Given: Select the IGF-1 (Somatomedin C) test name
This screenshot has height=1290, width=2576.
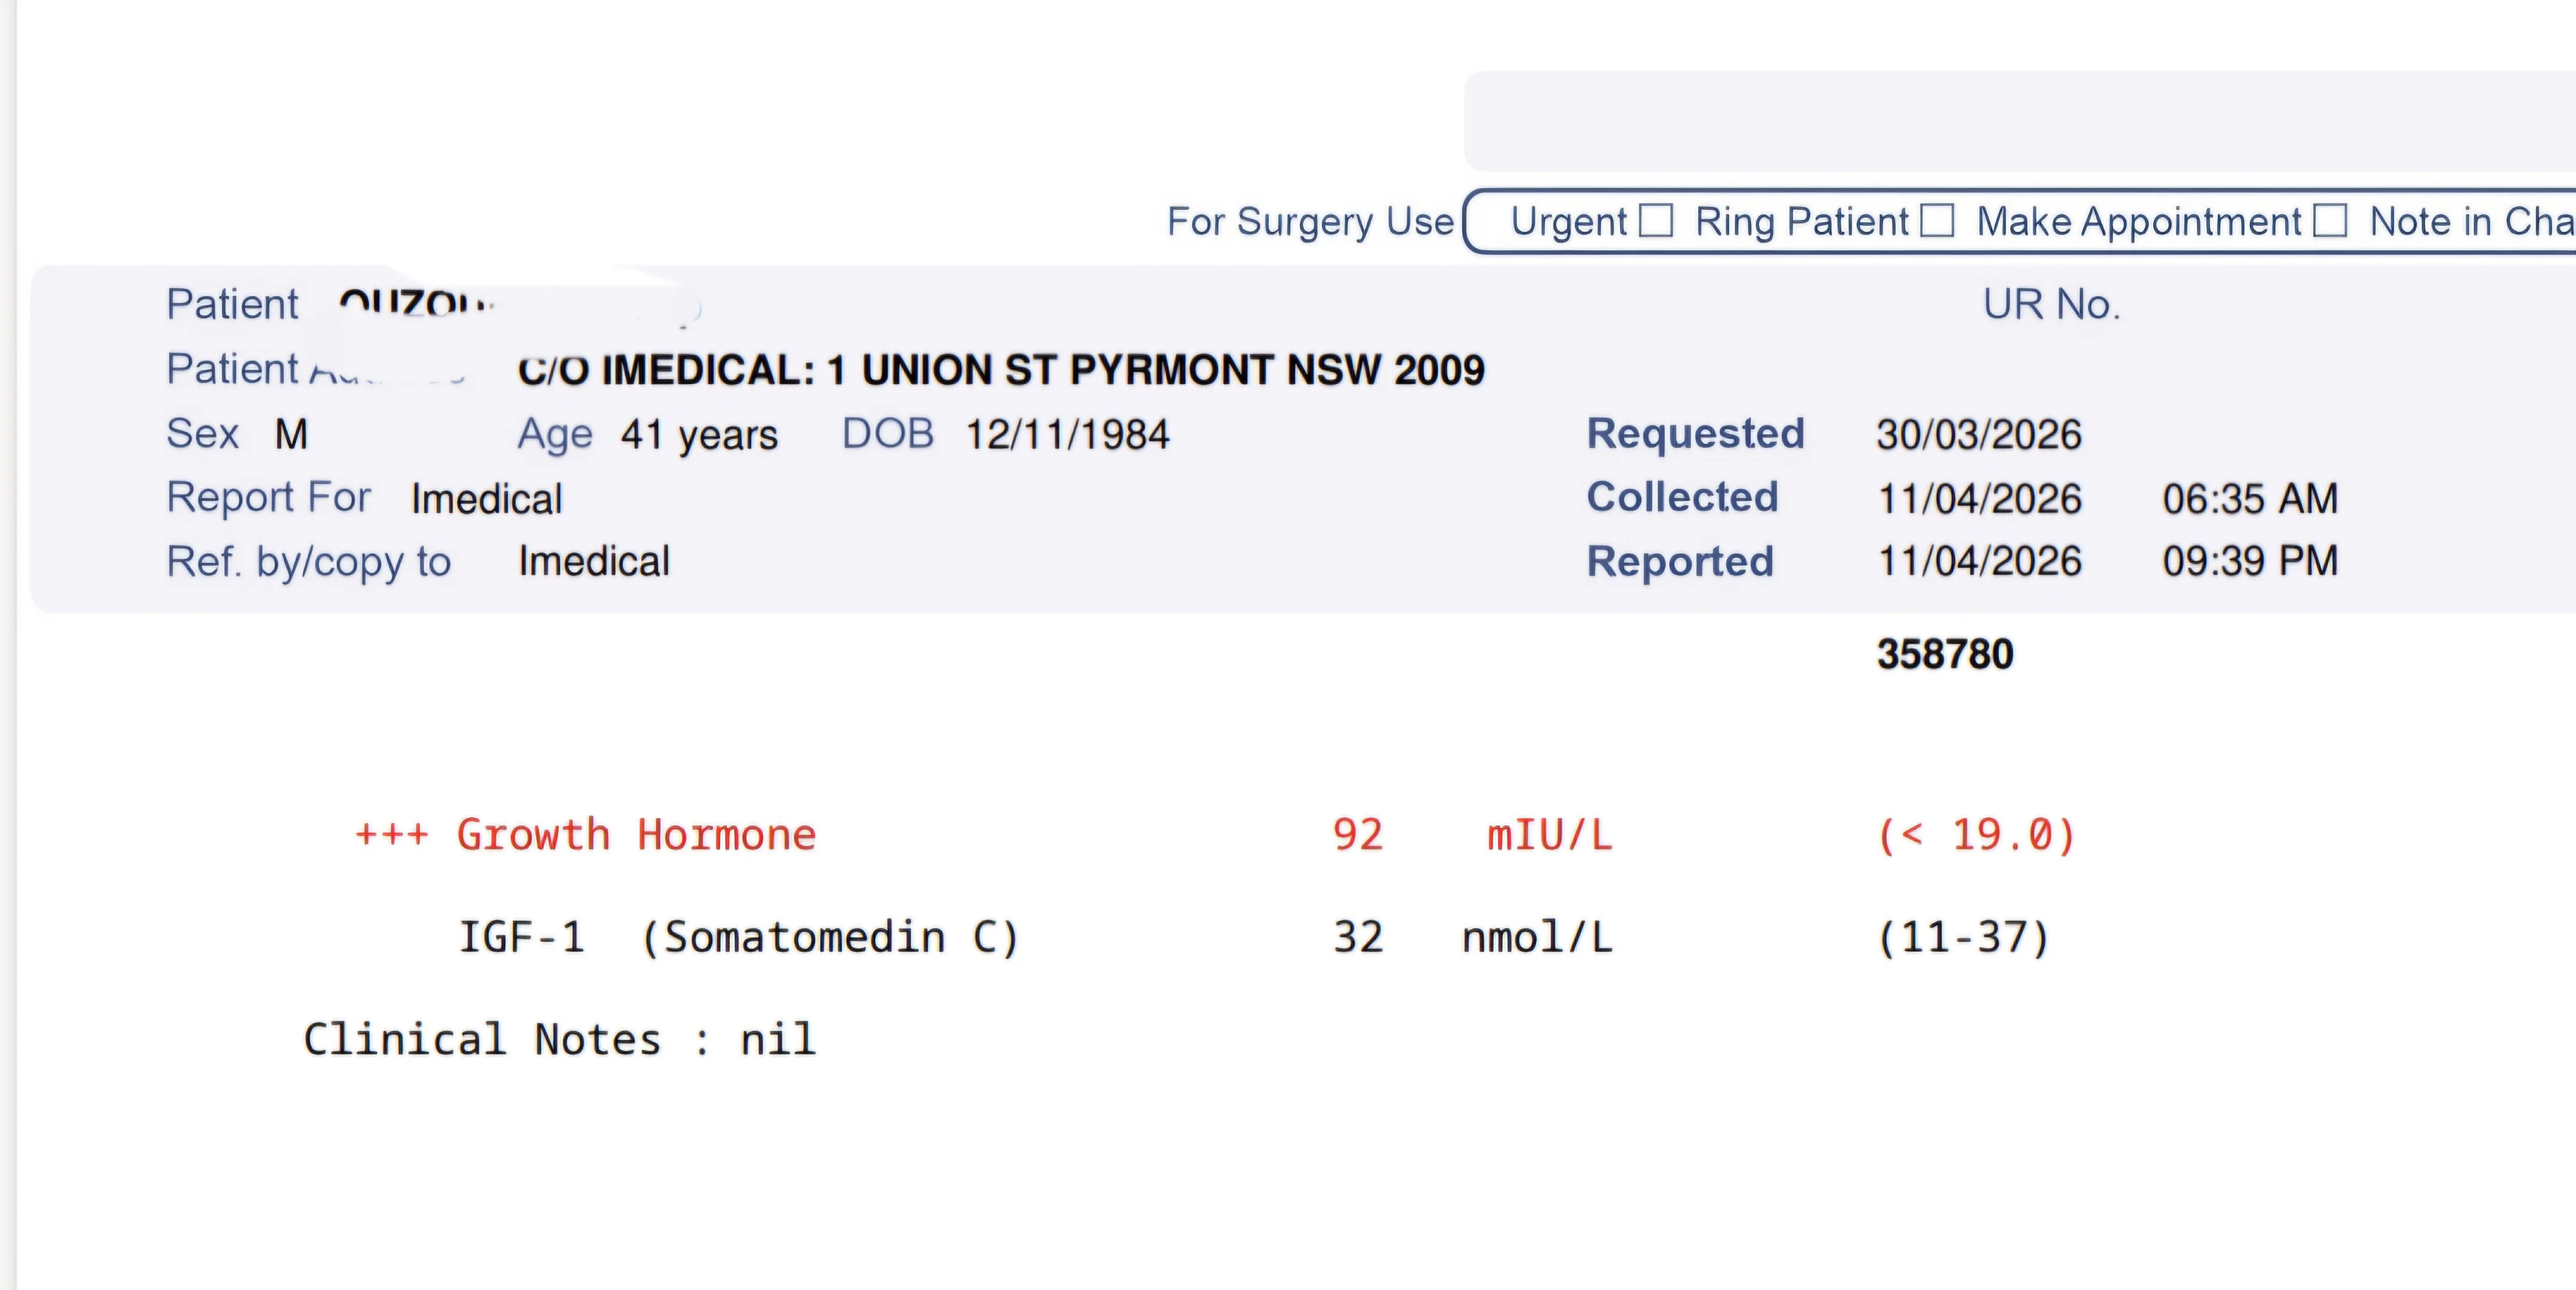Looking at the screenshot, I should point(739,938).
